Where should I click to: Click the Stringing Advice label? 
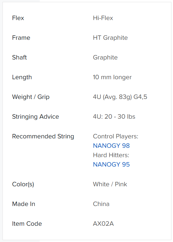tap(35, 117)
